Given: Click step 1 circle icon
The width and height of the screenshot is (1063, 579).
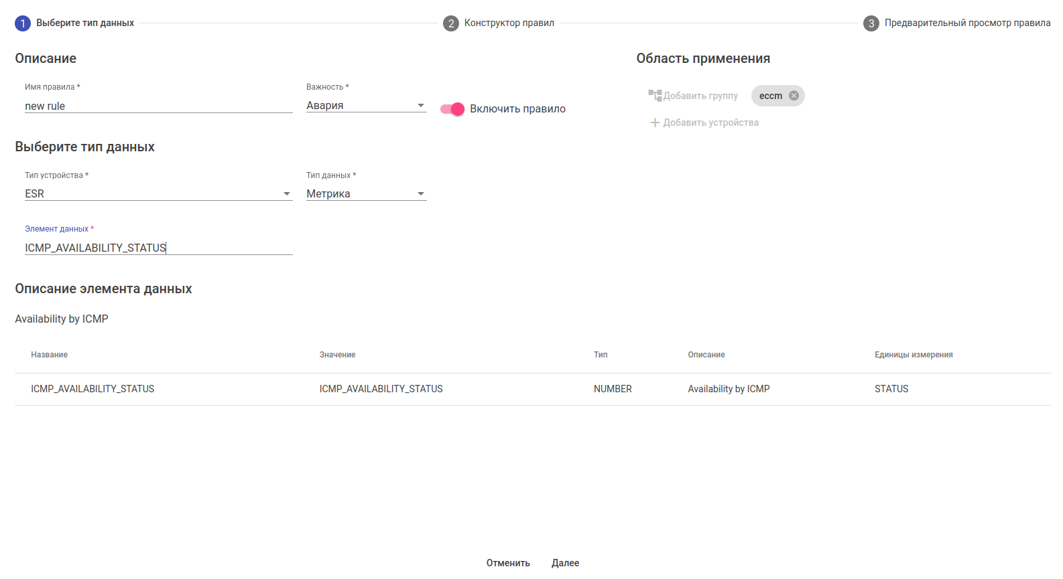Looking at the screenshot, I should coord(23,23).
